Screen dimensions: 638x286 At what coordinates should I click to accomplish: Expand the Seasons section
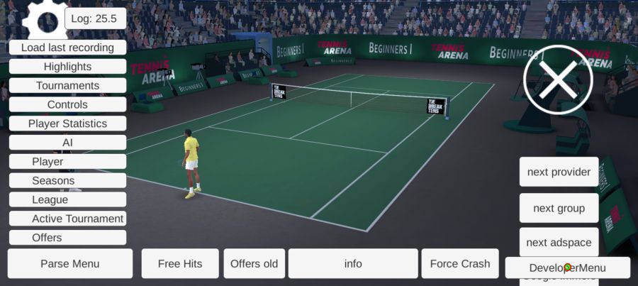coord(67,180)
